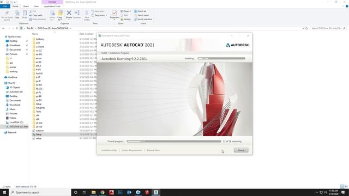Select Network in the navigation pane
The image size is (349, 196).
[x=12, y=132]
